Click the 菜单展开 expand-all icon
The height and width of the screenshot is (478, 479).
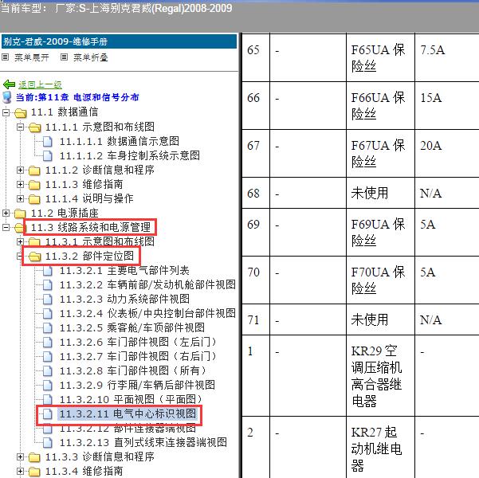(x=6, y=57)
